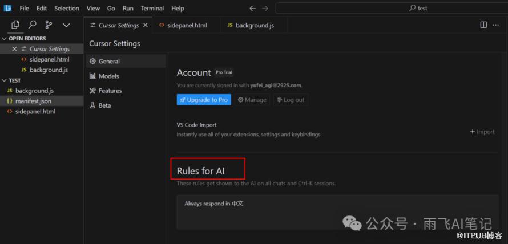Click the Manage account button
Screen dimensions: 508x244
pyautogui.click(x=252, y=100)
